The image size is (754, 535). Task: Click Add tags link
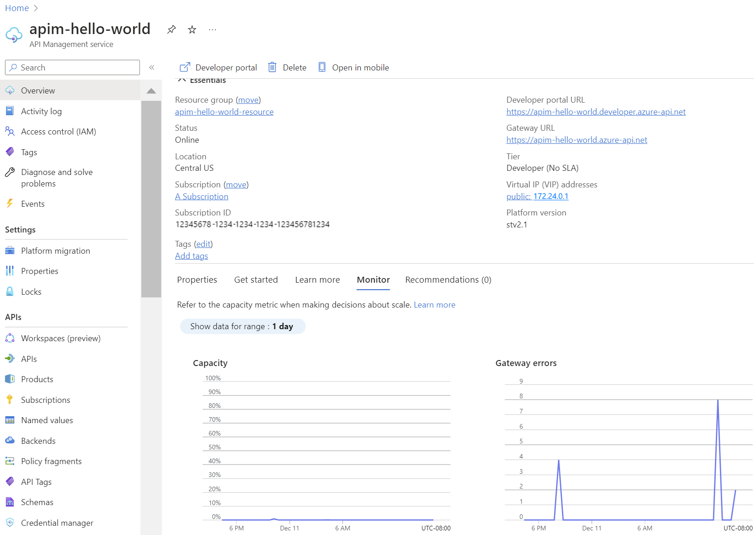[192, 256]
